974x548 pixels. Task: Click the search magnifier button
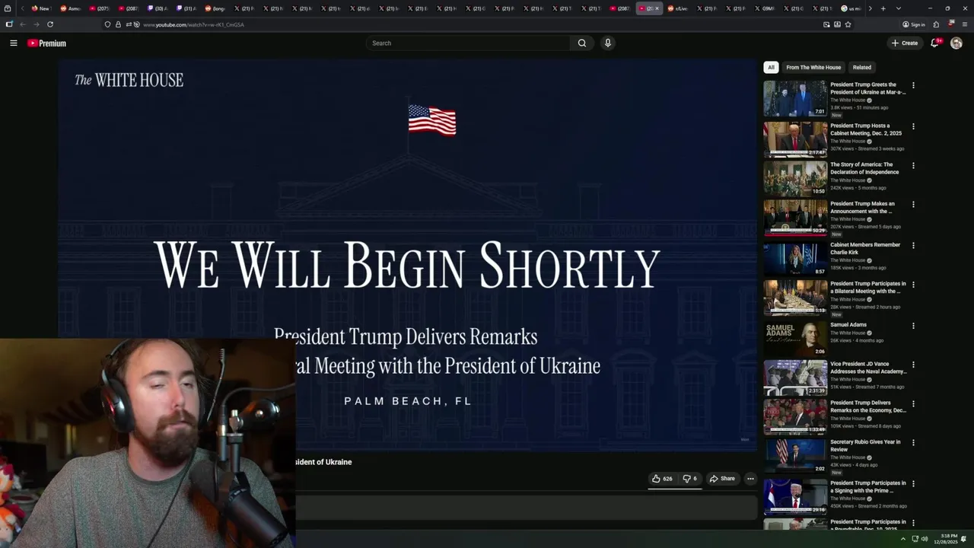(582, 43)
